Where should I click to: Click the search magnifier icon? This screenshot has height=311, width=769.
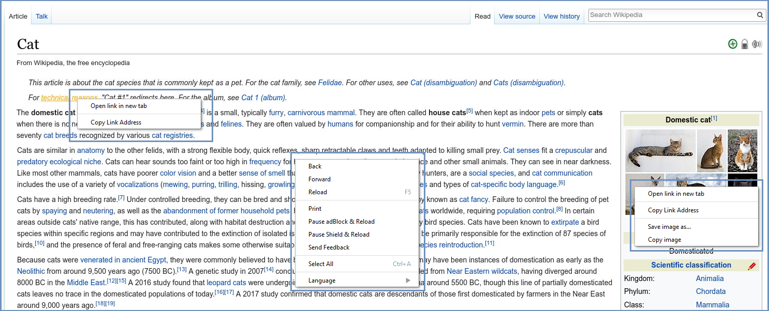click(760, 15)
